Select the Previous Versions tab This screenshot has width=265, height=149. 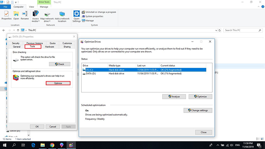click(34, 43)
